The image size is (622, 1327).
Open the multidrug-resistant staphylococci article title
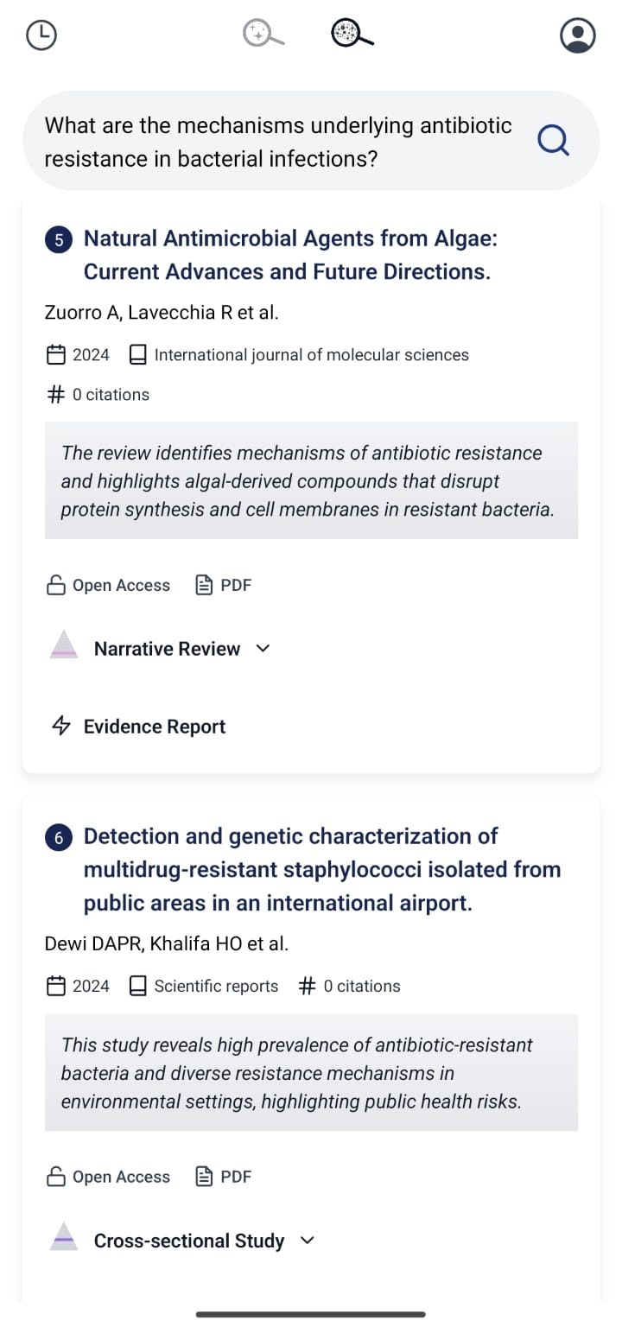click(322, 869)
